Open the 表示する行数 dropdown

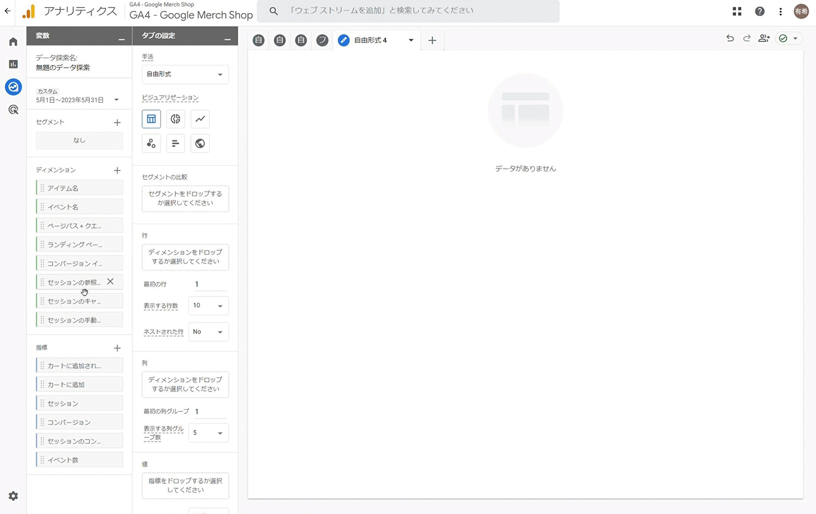208,306
